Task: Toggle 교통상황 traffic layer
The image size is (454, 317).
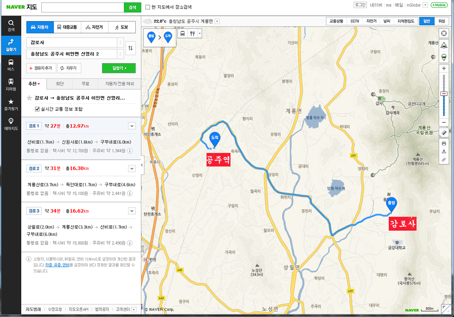Action: [336, 21]
